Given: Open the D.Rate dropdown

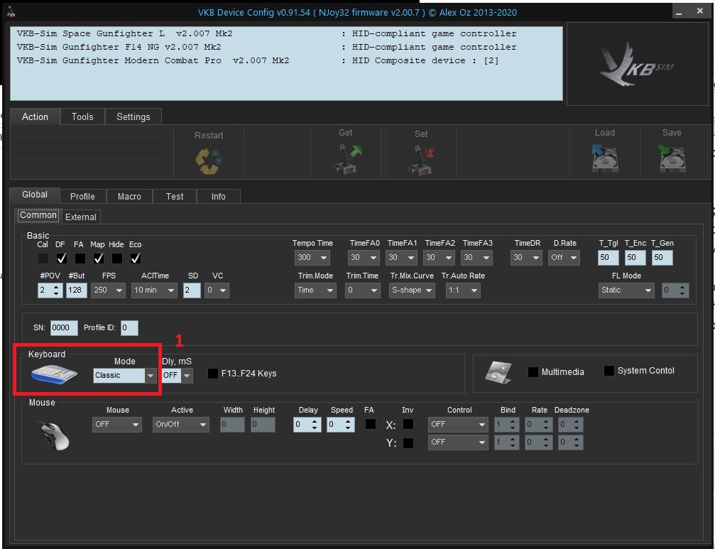Looking at the screenshot, I should [x=564, y=258].
